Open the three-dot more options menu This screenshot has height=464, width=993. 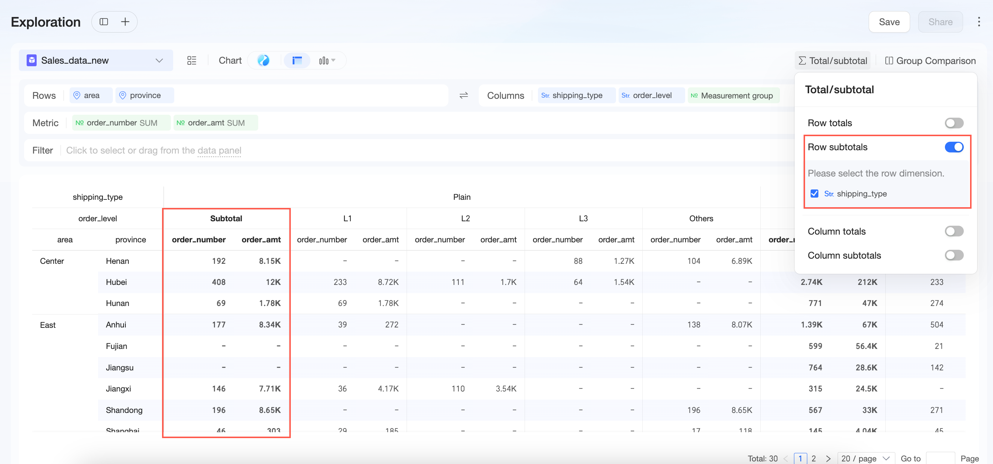(979, 22)
